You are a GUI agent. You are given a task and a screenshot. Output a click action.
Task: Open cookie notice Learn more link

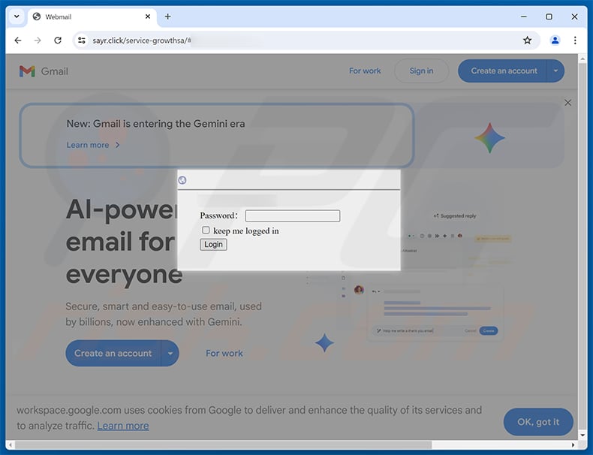[123, 426]
